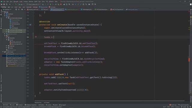Open the Build menu
This screenshot has height=108, width=192.
pyautogui.click(x=36, y=1)
